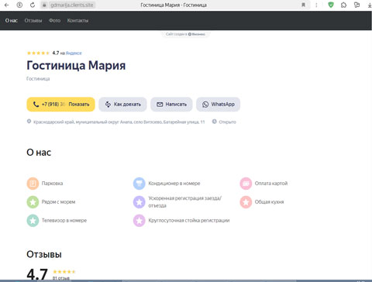Select the 'О нас' navigation tab

coord(12,20)
